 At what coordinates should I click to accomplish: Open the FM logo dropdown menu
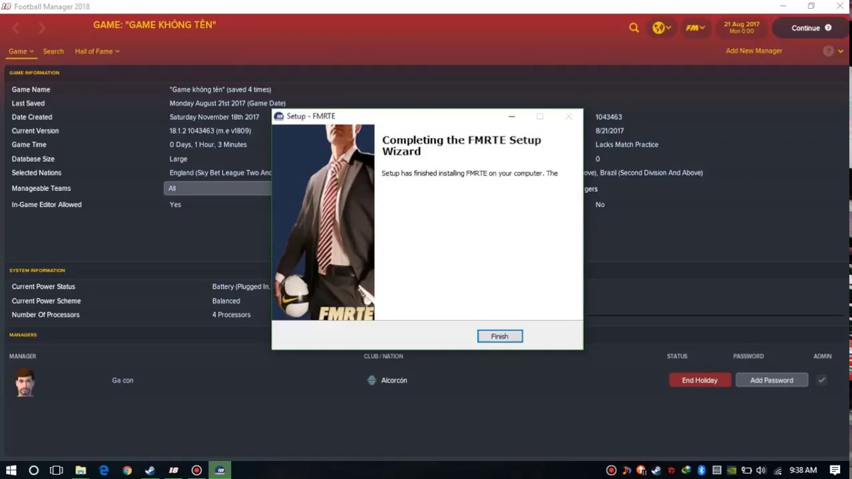[696, 28]
